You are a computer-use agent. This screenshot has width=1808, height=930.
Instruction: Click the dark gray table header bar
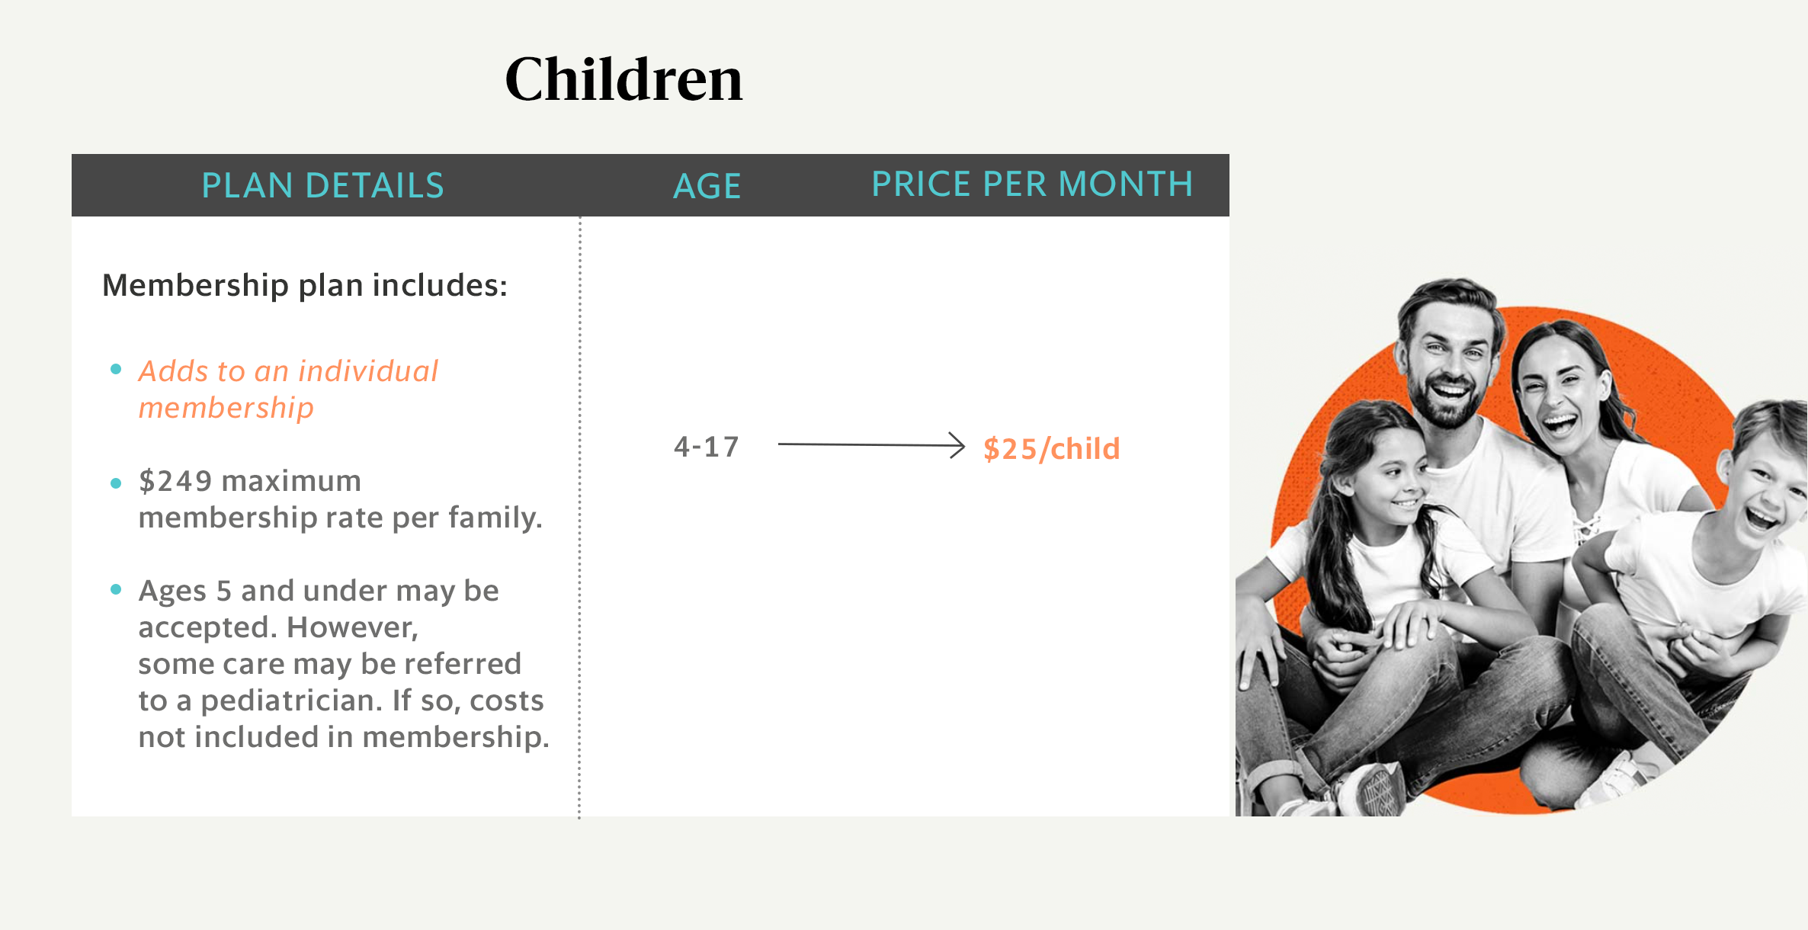[650, 185]
